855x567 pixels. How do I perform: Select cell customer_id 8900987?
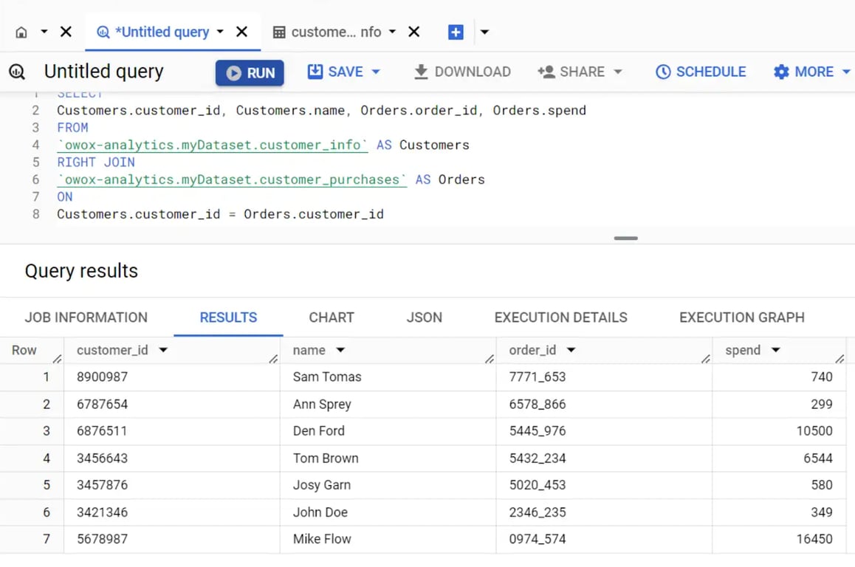[x=172, y=377]
